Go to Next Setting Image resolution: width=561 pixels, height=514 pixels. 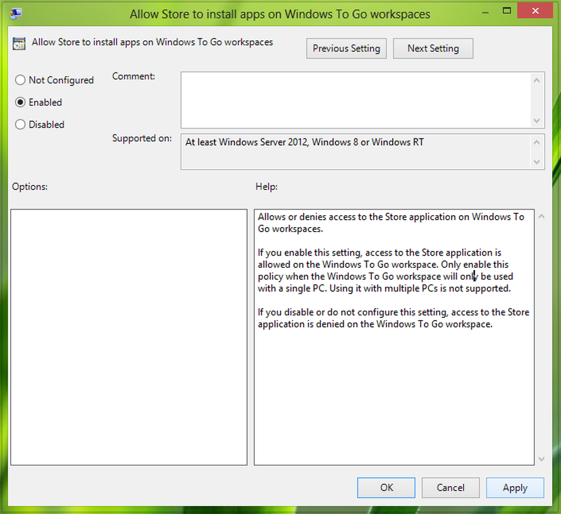[x=433, y=49]
